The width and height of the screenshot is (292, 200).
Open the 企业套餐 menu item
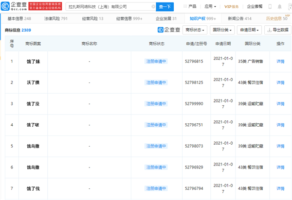255,6
